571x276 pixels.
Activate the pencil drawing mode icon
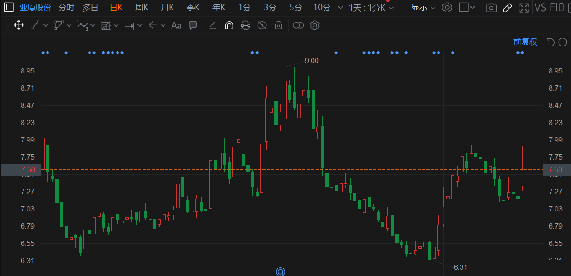point(508,8)
